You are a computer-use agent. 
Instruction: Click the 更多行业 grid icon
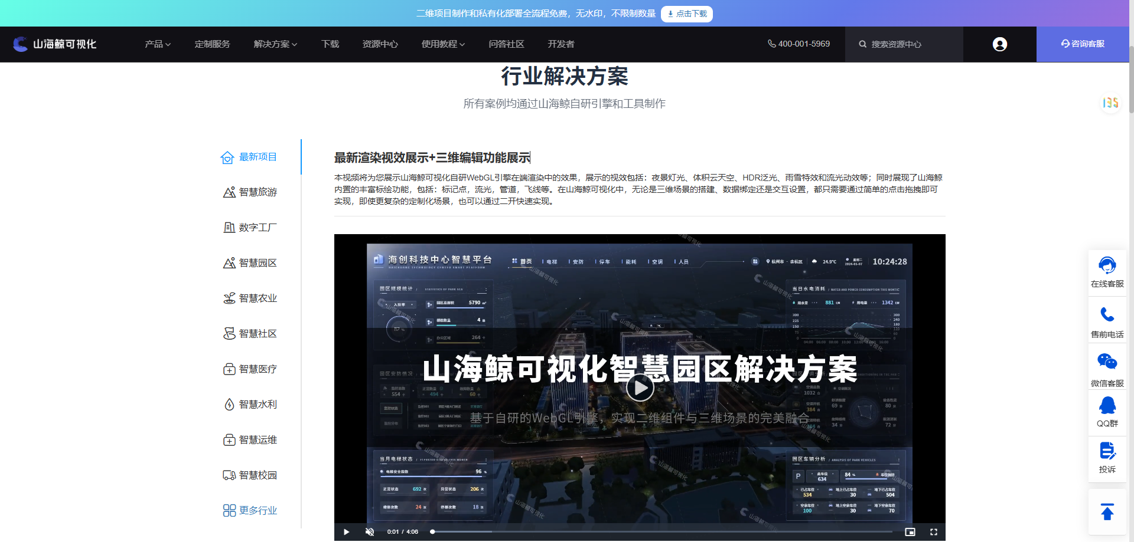click(x=229, y=511)
